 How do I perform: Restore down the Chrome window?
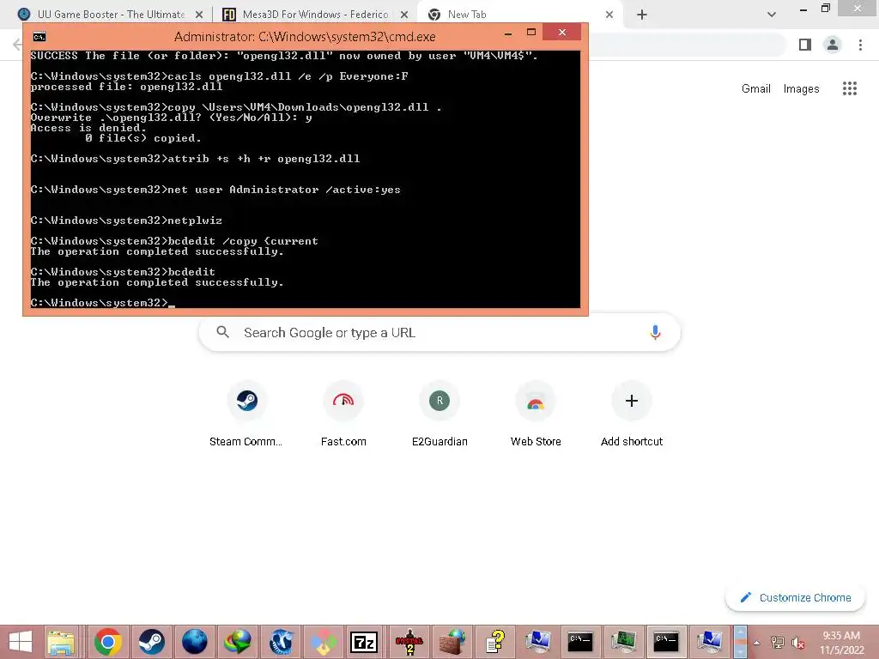825,9
